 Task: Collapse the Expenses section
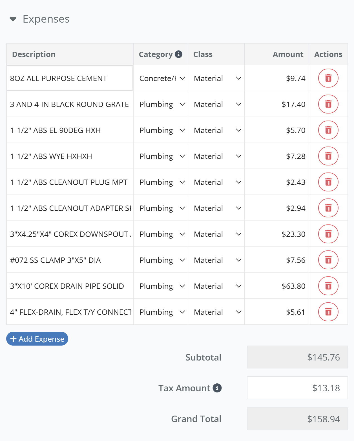[x=12, y=19]
